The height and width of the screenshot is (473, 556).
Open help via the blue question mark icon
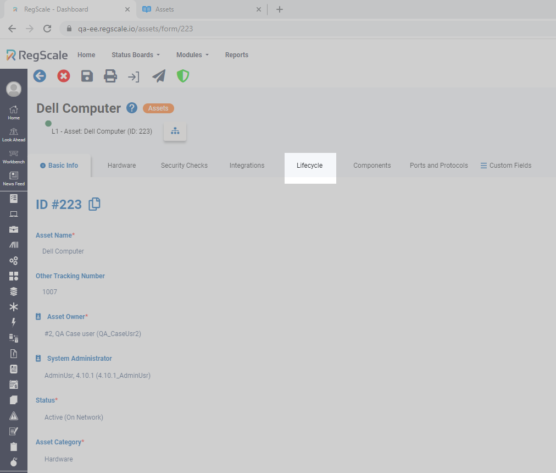click(132, 108)
